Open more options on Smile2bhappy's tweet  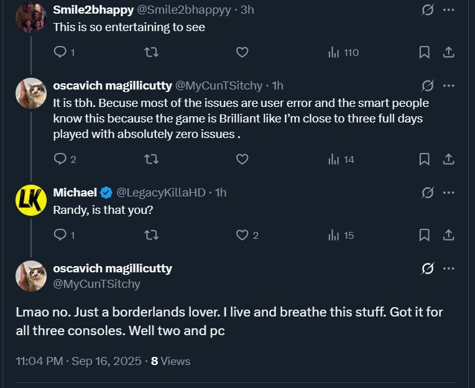[x=448, y=10]
